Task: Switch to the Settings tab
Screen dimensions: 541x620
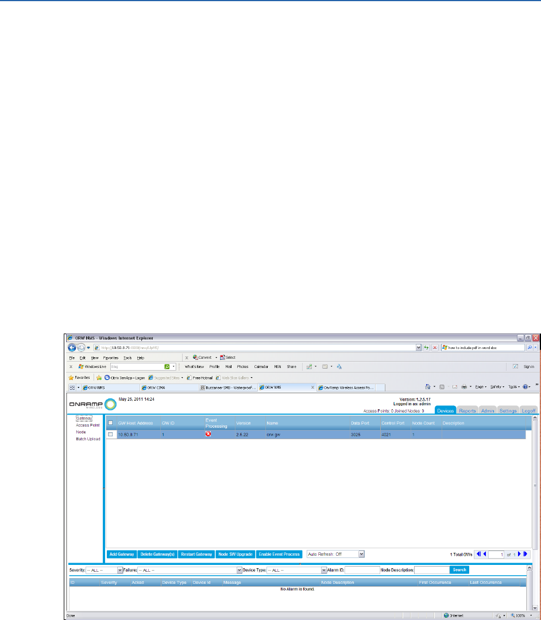Action: [x=508, y=410]
